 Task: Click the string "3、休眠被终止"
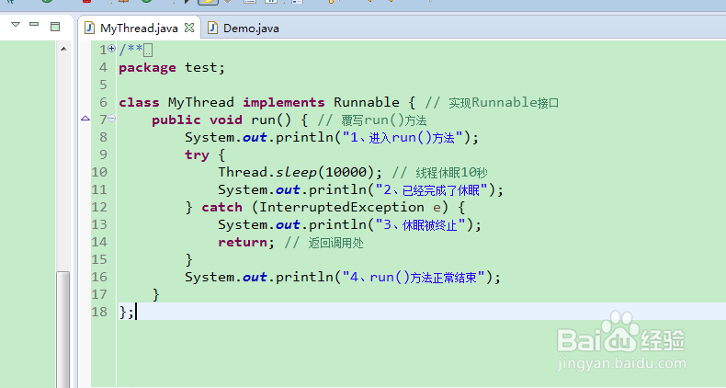tap(421, 225)
